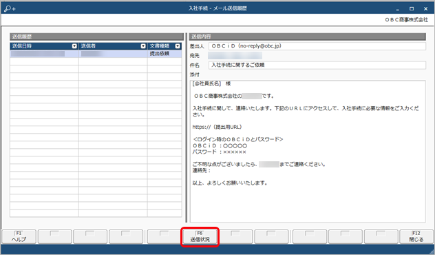The height and width of the screenshot is (255, 435).
Task: Open the 送信日時 column filter dropdown
Action: coord(74,46)
